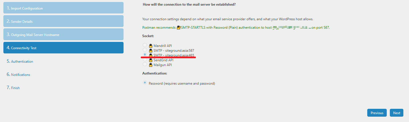Click the lock icon beside Mailgun API
Screen dimensions: 409x122
151,65
